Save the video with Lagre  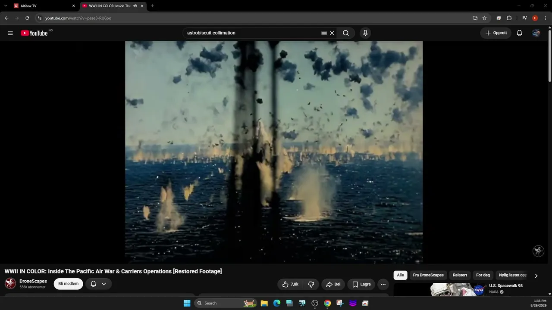[x=361, y=284]
